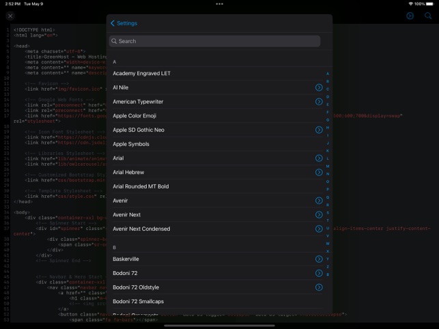Open editor search magnifier icon

tap(428, 16)
